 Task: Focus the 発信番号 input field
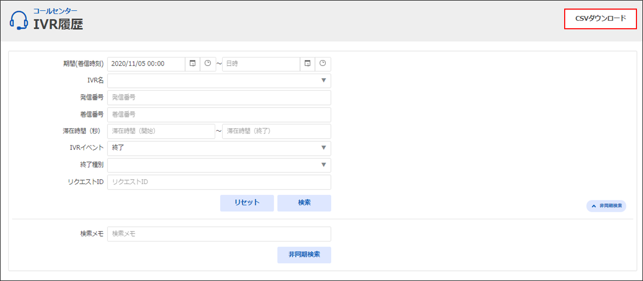[x=219, y=97]
